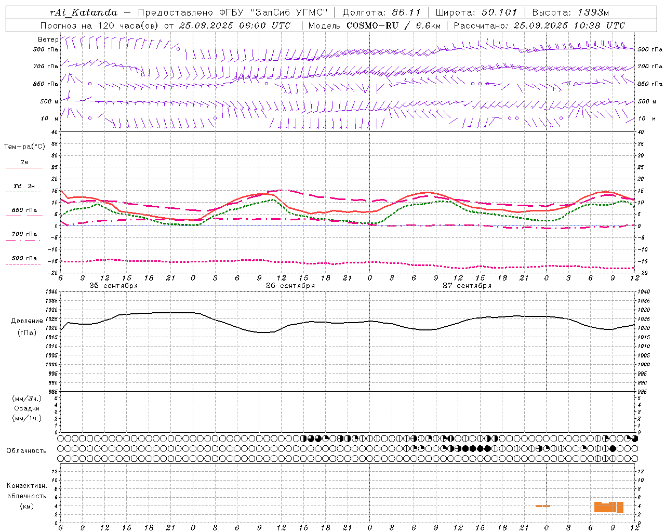Click the dash-dot 700 гПа temperature legend line
665x532 pixels.
click(24, 240)
